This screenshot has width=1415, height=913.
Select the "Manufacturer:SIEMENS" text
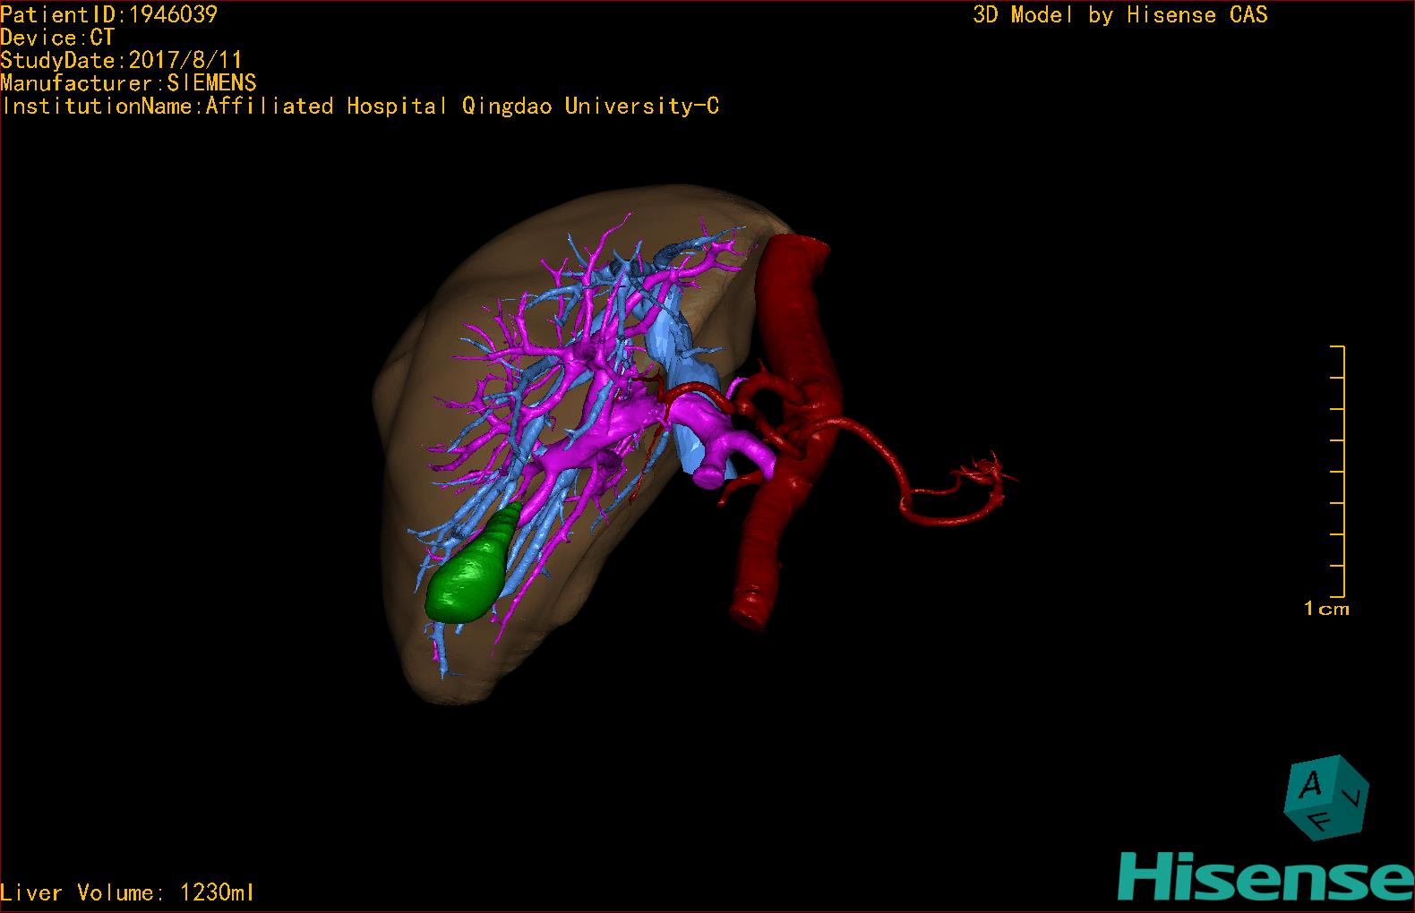click(x=128, y=83)
